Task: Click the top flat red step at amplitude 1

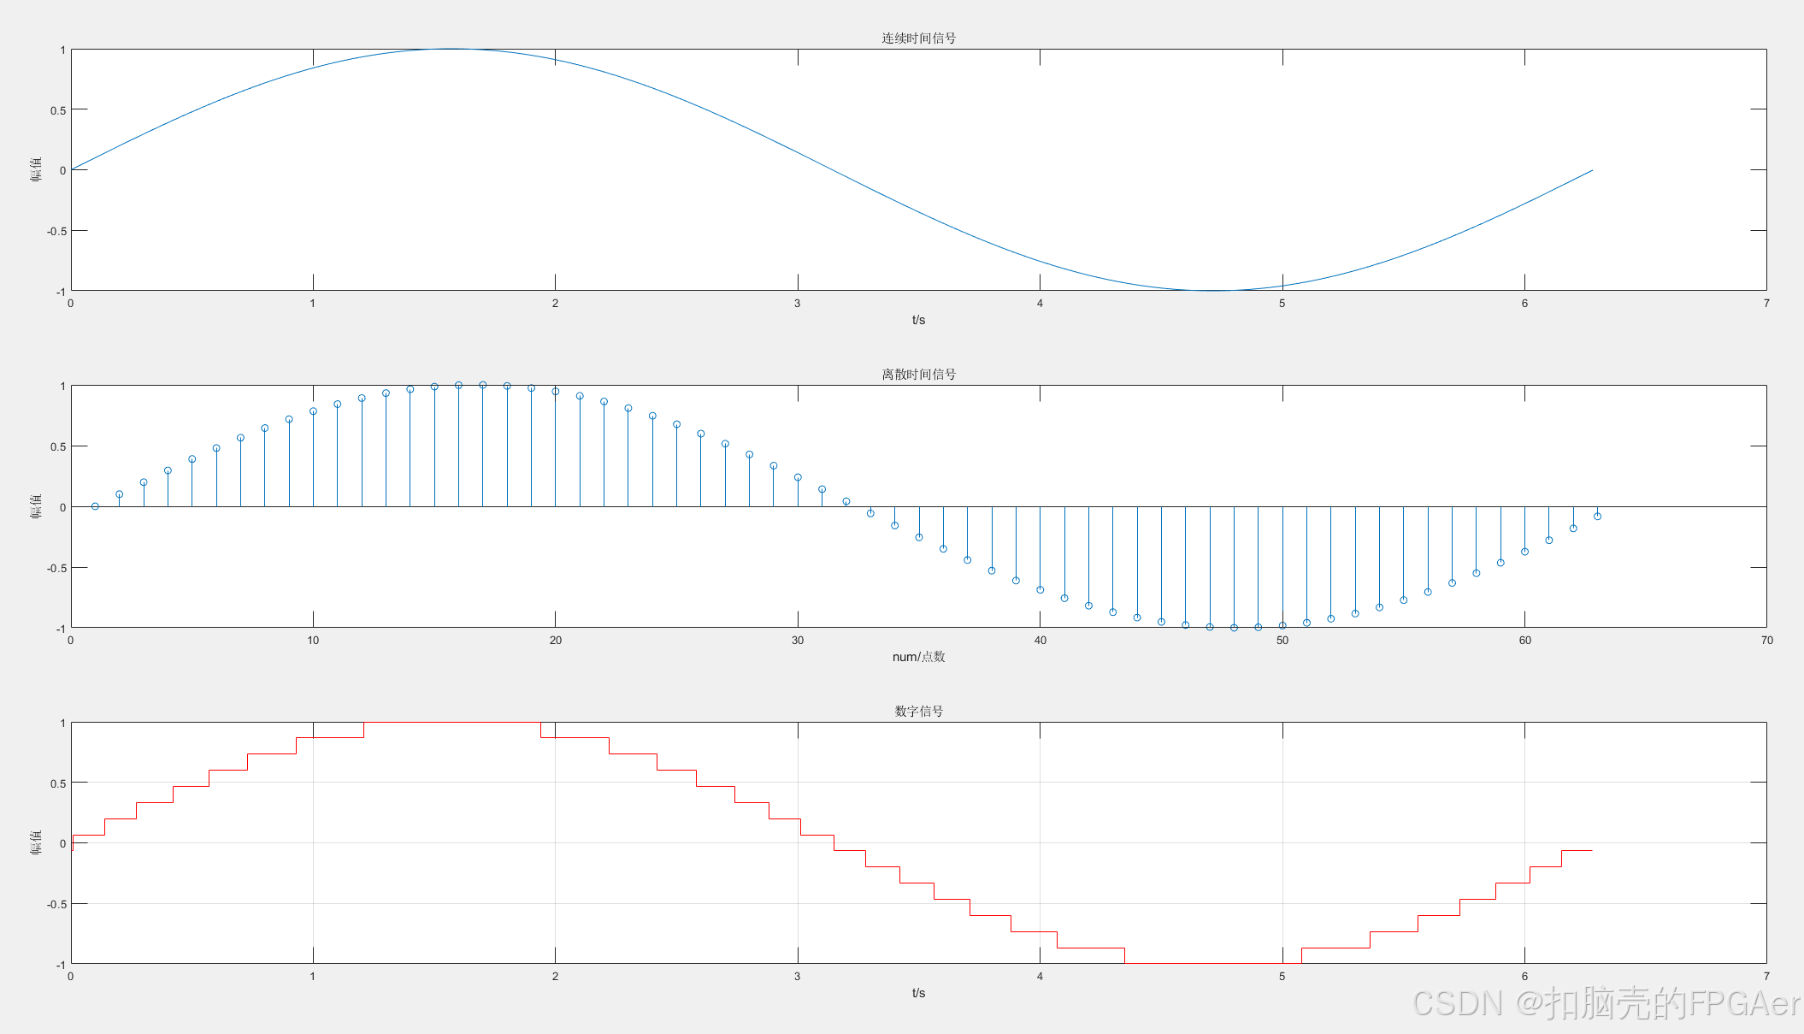Action: (451, 723)
